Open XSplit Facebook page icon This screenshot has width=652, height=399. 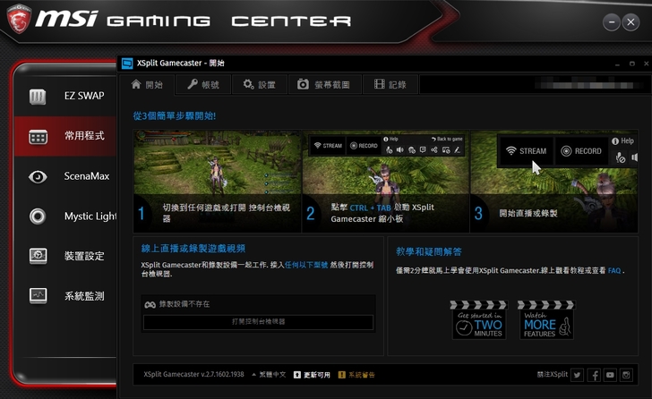(594, 376)
